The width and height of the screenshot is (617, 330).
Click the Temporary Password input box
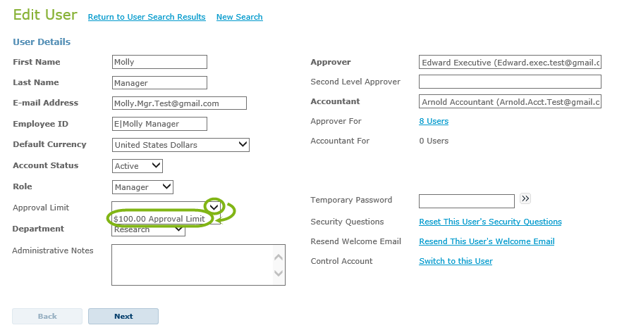pos(466,201)
